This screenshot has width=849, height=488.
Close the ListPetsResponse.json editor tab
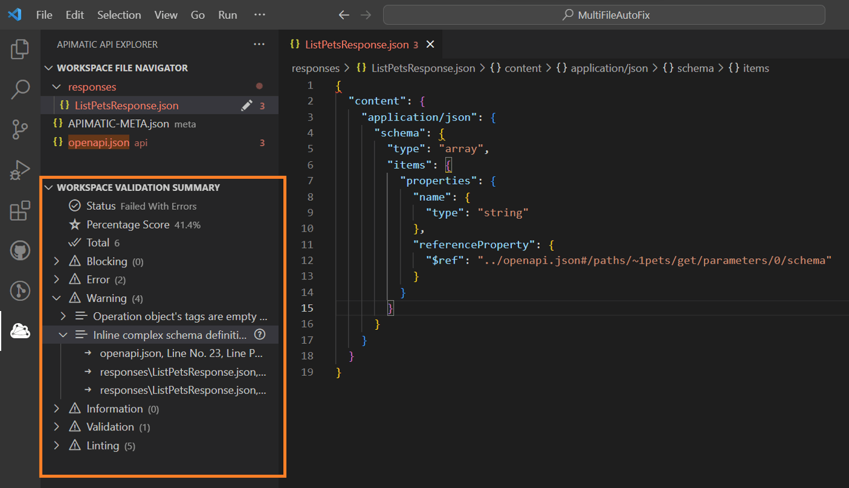point(431,44)
